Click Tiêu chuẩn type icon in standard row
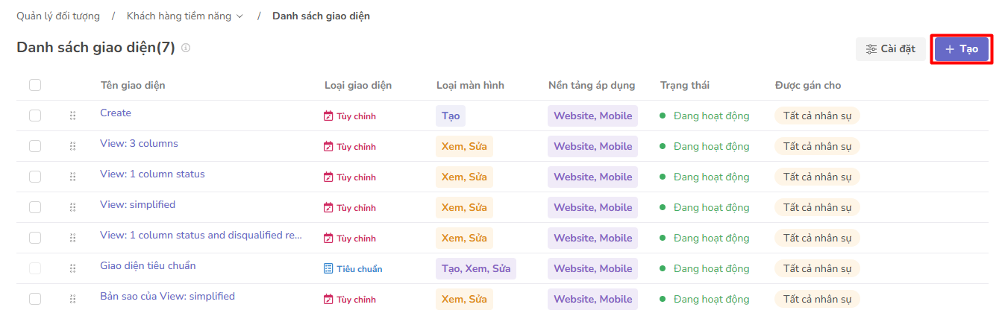 pyautogui.click(x=328, y=268)
